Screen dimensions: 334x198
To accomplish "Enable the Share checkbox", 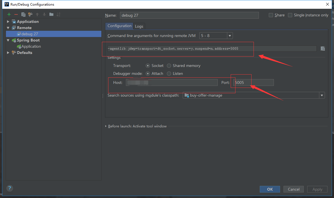I will [x=271, y=15].
